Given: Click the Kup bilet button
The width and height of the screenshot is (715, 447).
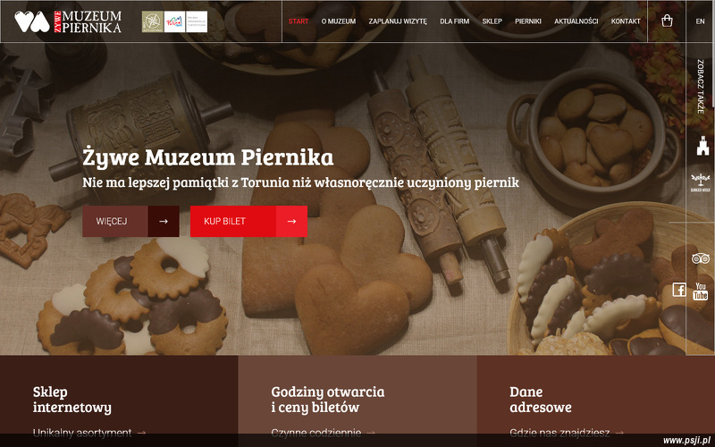Looking at the screenshot, I should pyautogui.click(x=248, y=221).
